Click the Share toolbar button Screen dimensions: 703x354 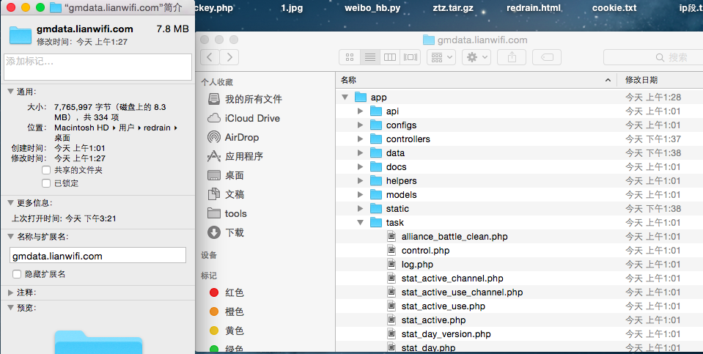(x=512, y=57)
